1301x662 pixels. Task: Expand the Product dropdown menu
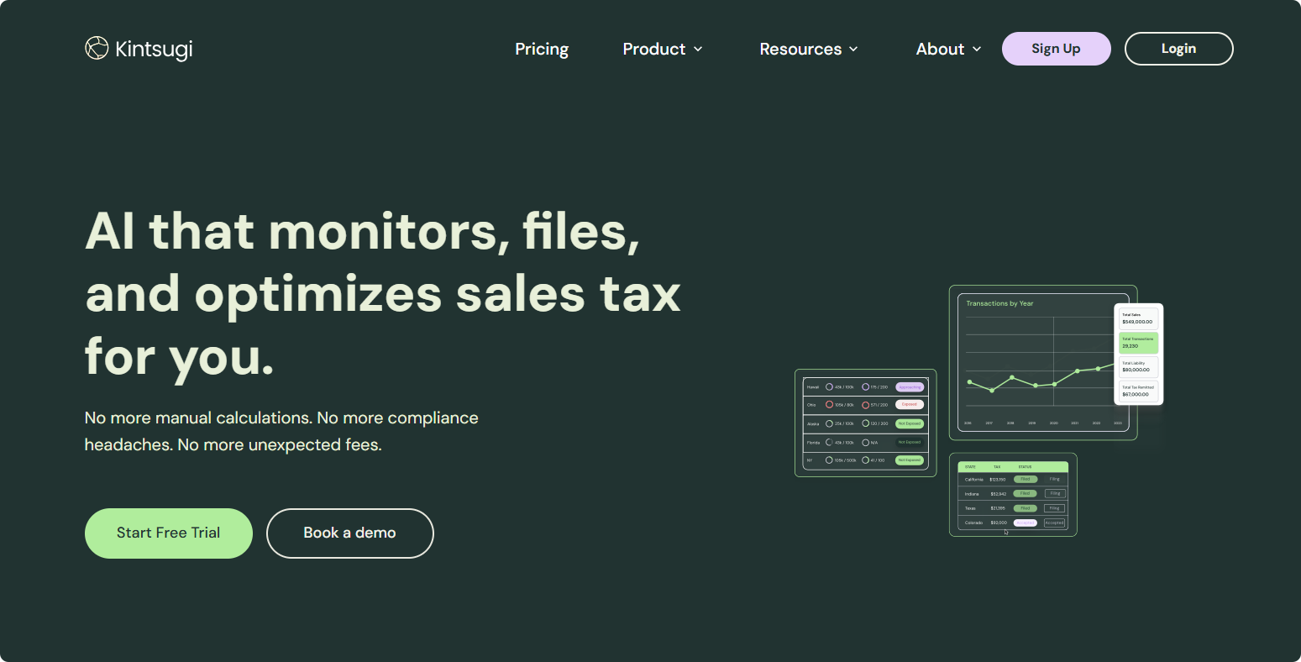tap(662, 49)
